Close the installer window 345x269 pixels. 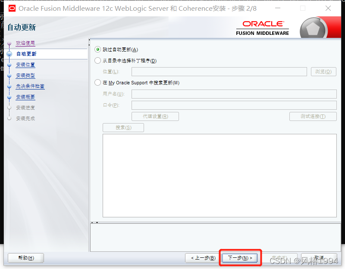tap(328, 8)
